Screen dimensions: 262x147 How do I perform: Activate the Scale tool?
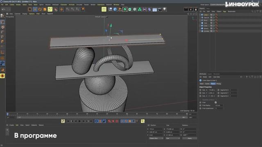click(x=45, y=9)
